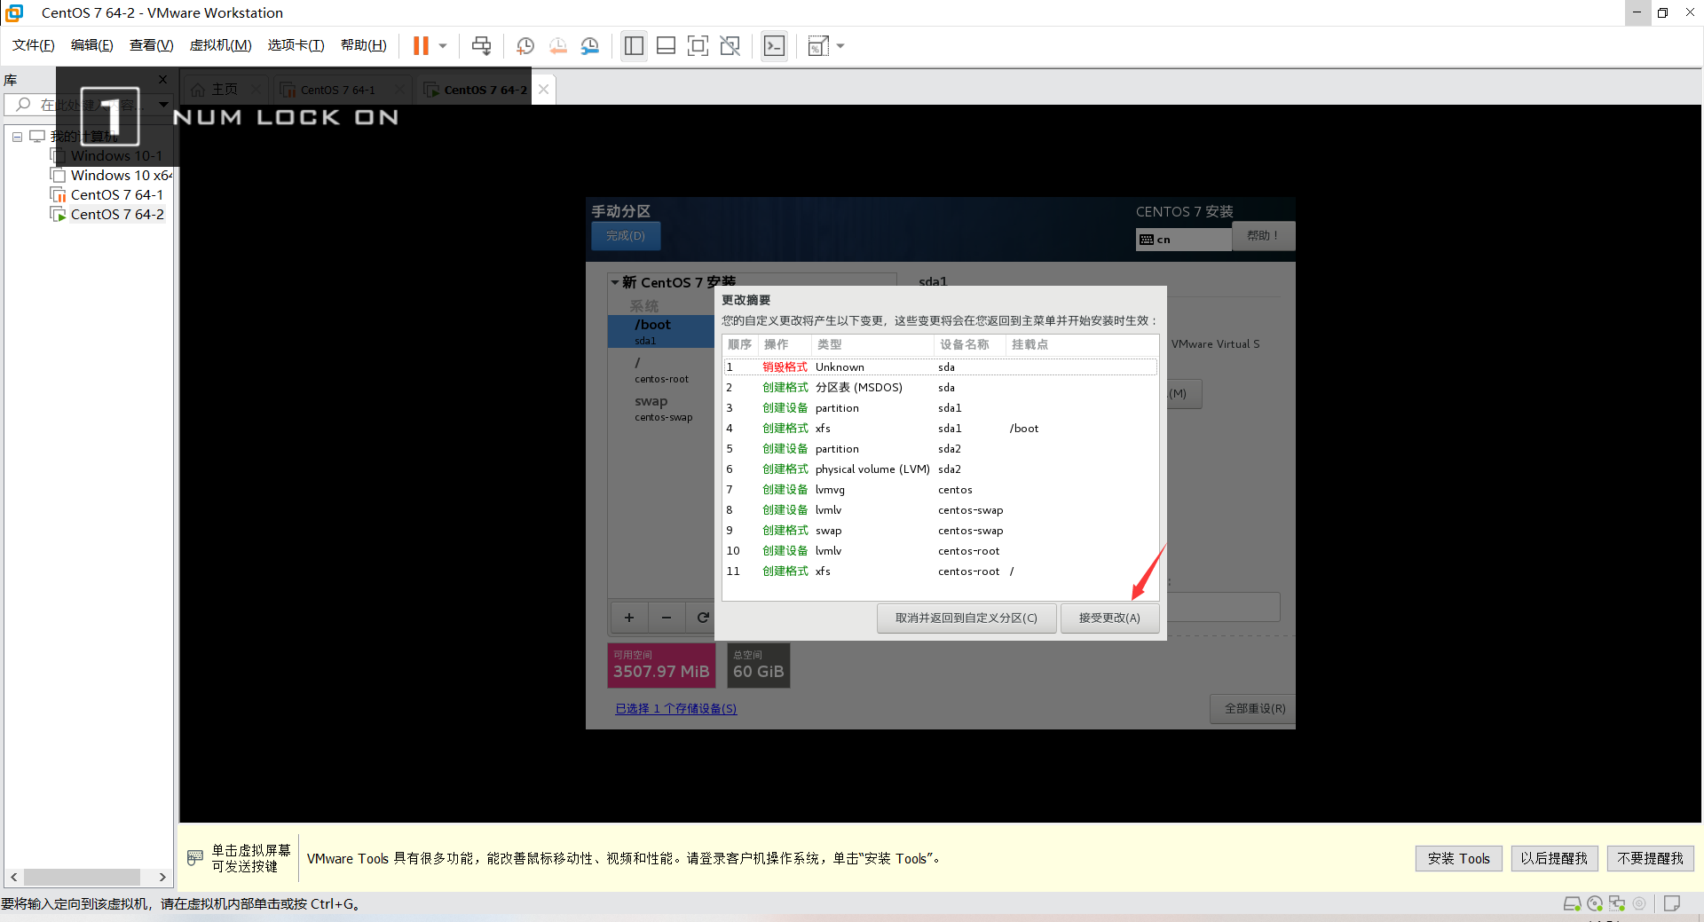This screenshot has height=922, width=1704.
Task: Click the library horizontal scrollbar thumb
Action: tap(82, 877)
